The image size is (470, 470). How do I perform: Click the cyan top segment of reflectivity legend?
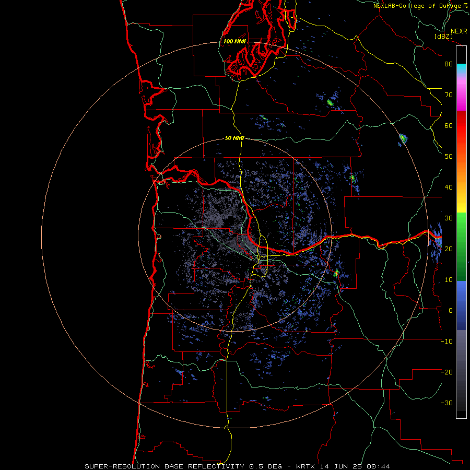click(461, 67)
